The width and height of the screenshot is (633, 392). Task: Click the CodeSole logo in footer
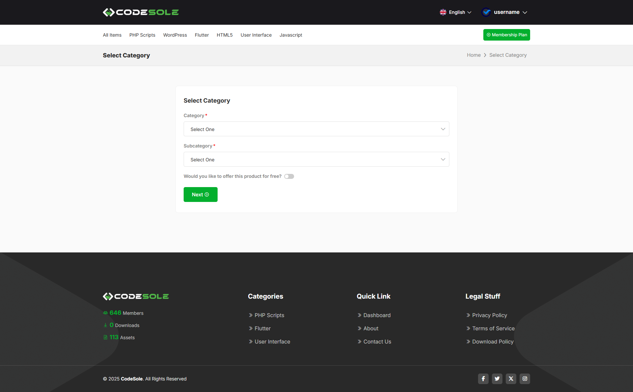pos(136,296)
